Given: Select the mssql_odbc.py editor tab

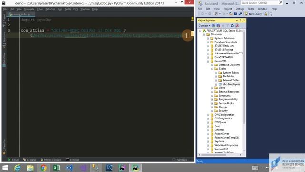Looking at the screenshot, I should coord(20,14).
